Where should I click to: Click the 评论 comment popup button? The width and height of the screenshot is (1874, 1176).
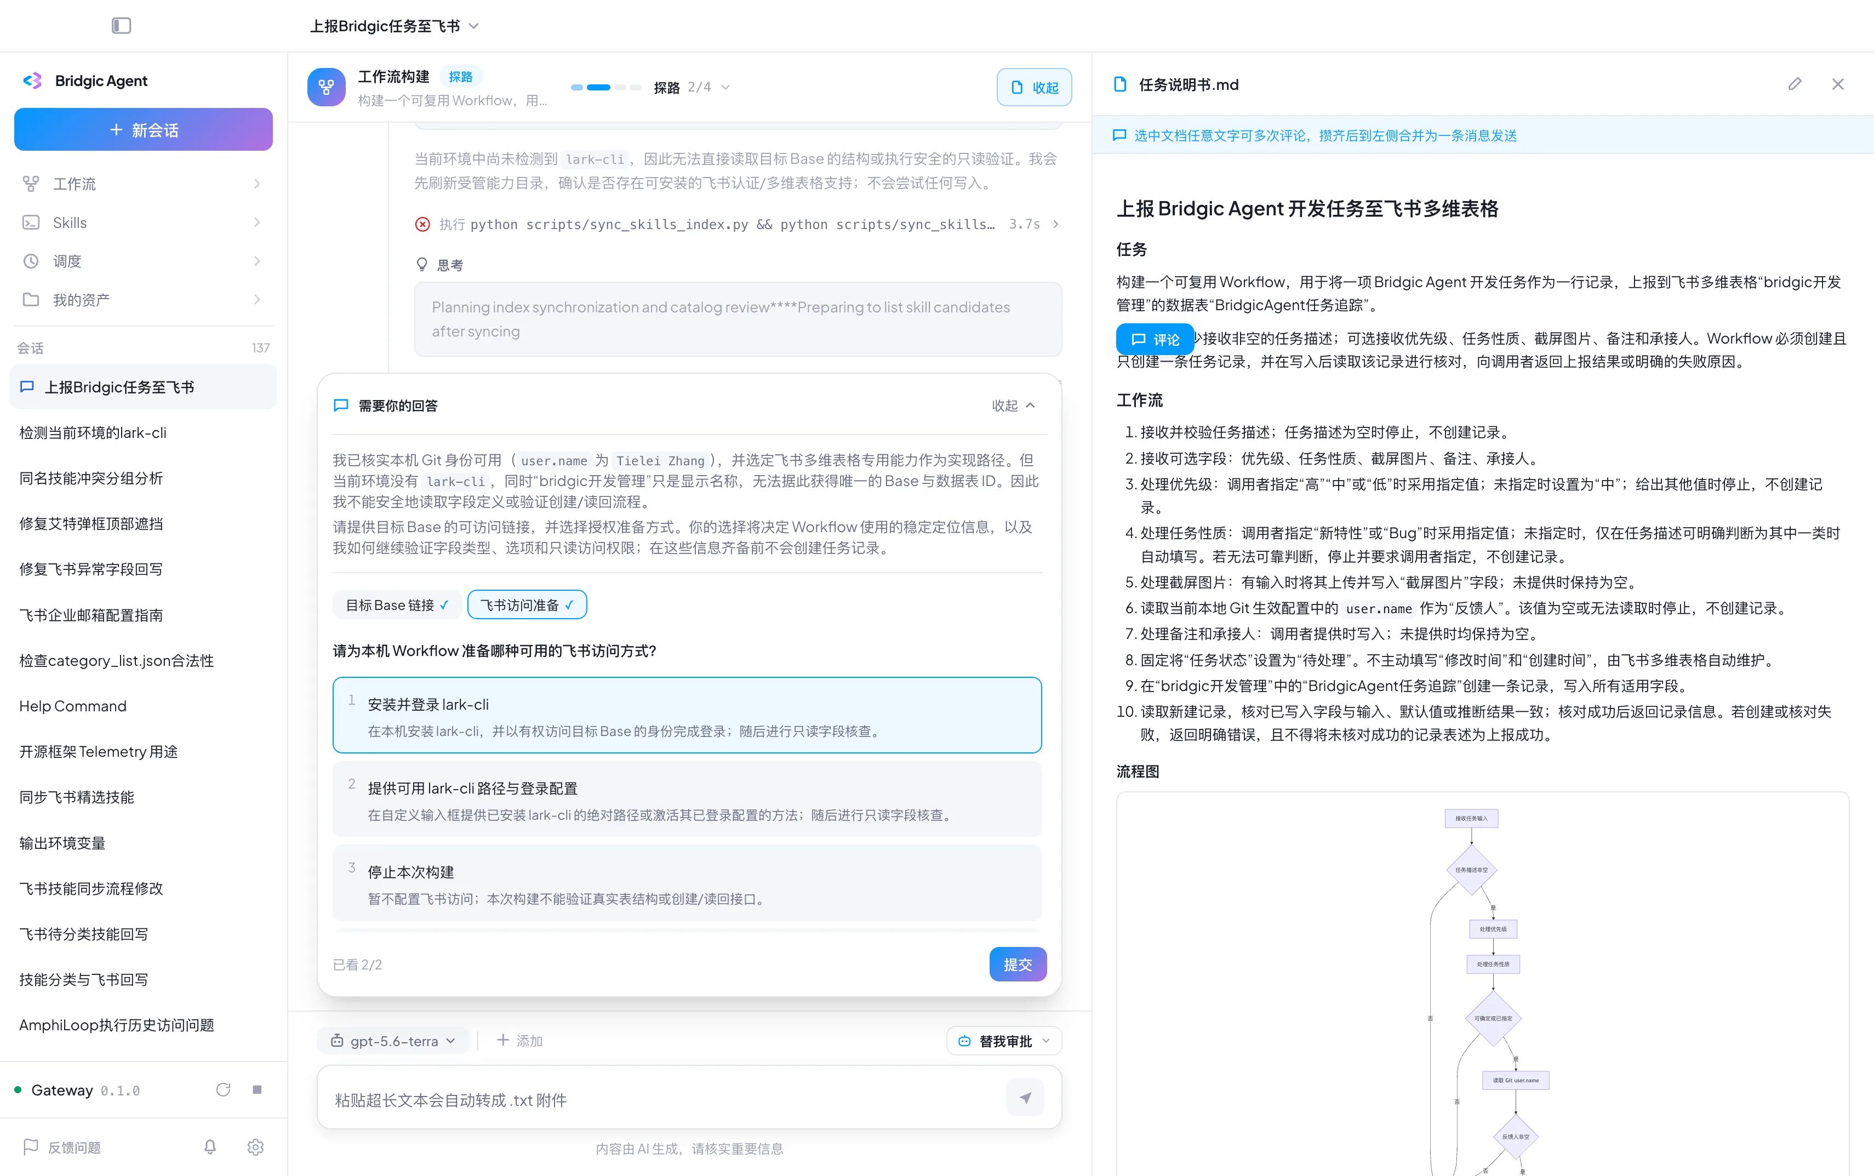[x=1156, y=339]
